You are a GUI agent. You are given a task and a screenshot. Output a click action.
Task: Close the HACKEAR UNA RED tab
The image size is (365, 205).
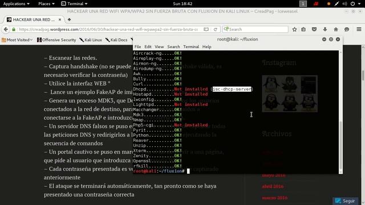coord(60,20)
